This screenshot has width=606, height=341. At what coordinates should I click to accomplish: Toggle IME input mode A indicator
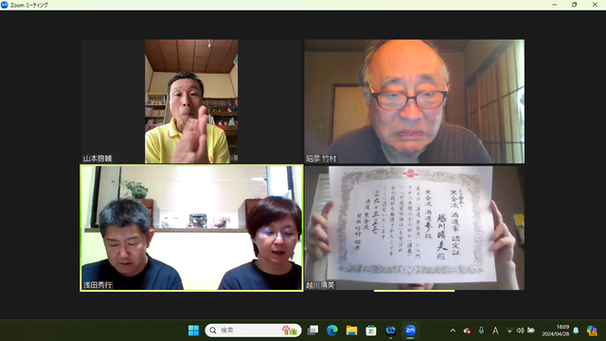495,331
